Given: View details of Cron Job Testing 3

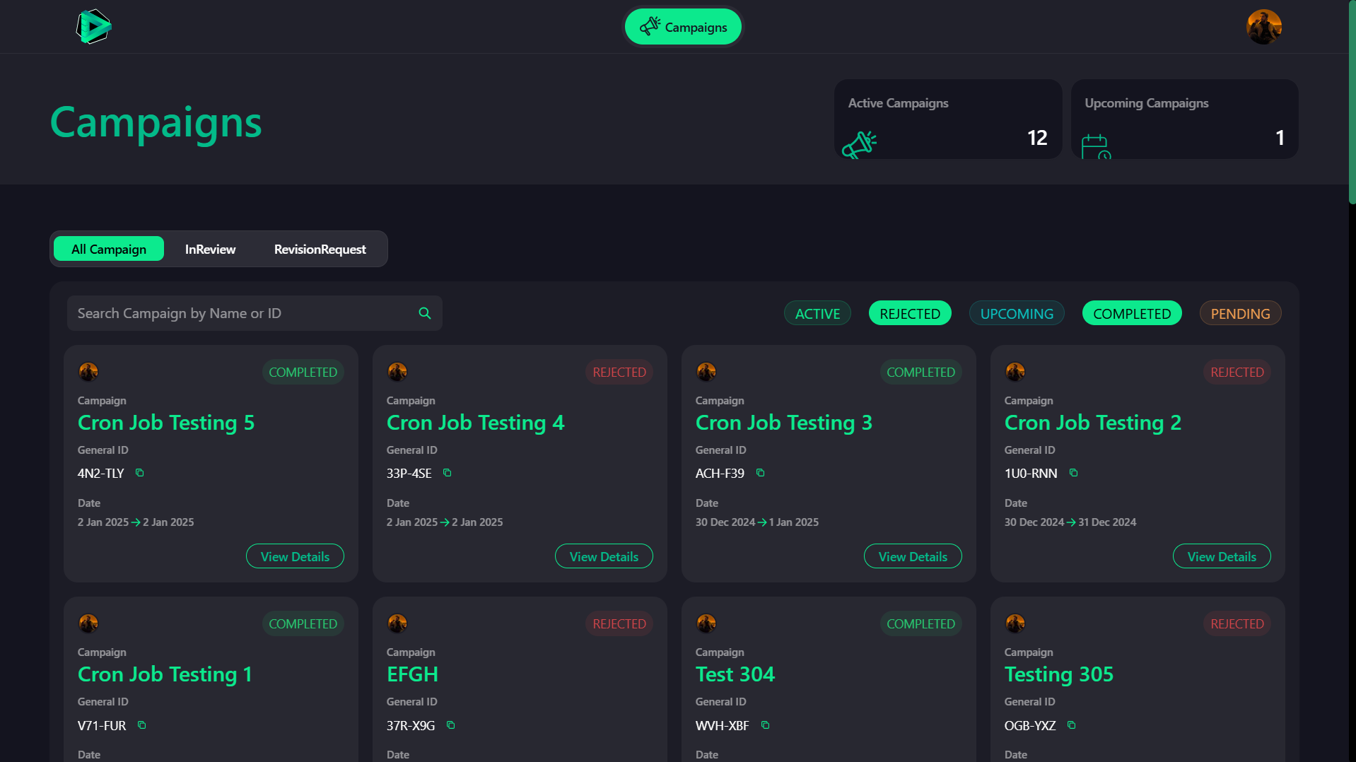Looking at the screenshot, I should pos(913,556).
